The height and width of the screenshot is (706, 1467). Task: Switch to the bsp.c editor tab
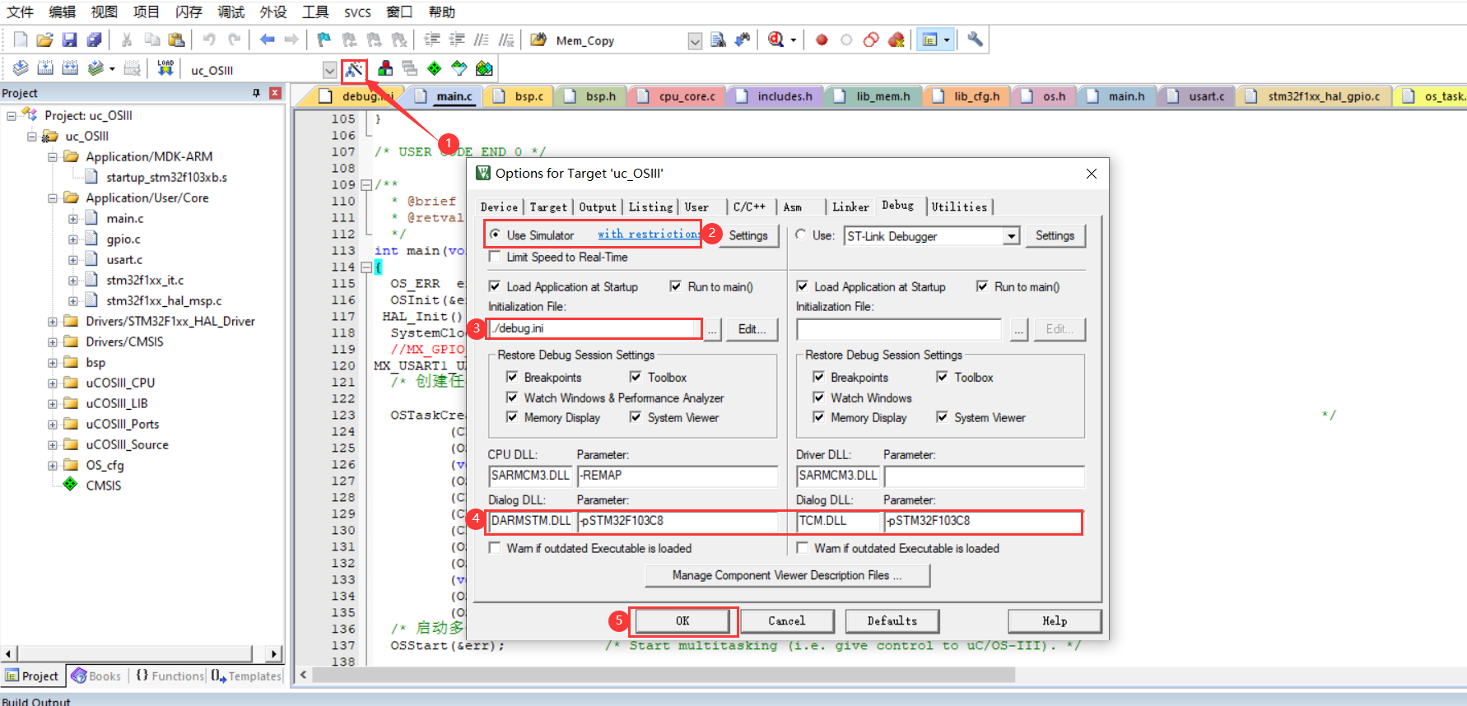click(519, 96)
